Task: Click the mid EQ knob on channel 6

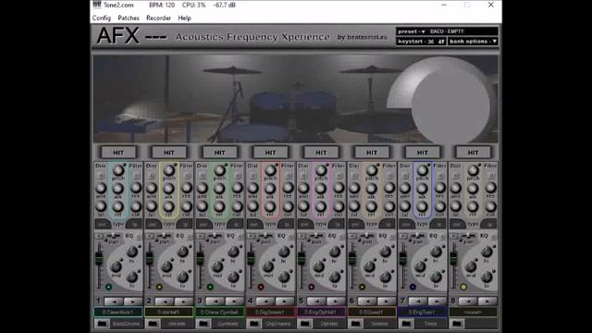Action: point(369,267)
